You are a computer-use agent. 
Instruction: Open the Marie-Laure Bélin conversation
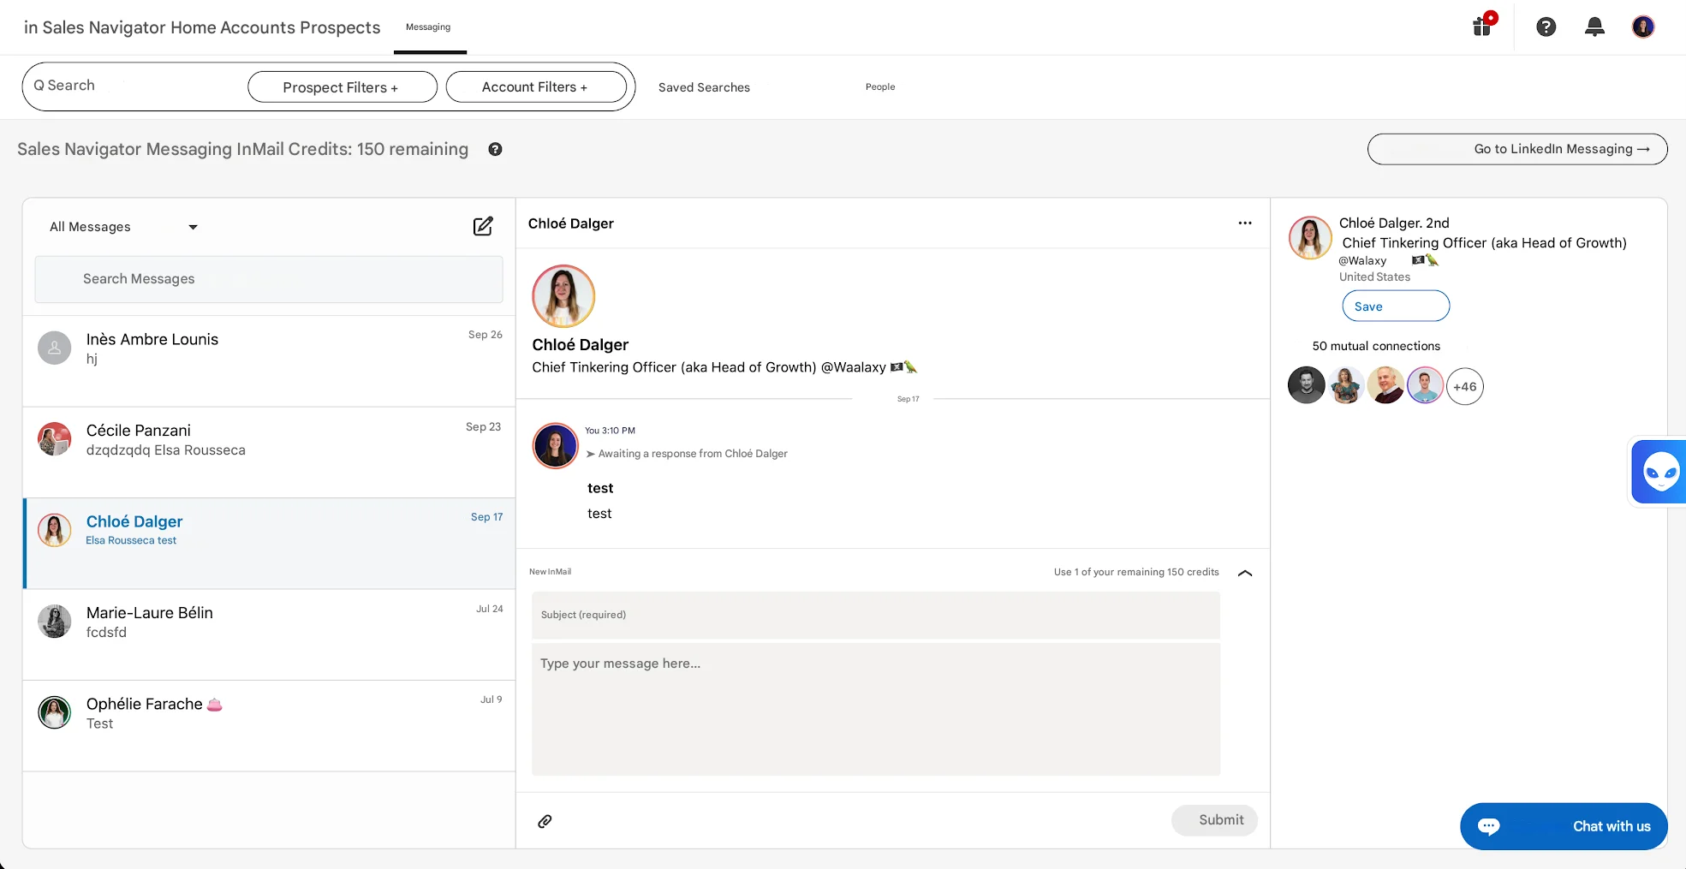pyautogui.click(x=269, y=634)
